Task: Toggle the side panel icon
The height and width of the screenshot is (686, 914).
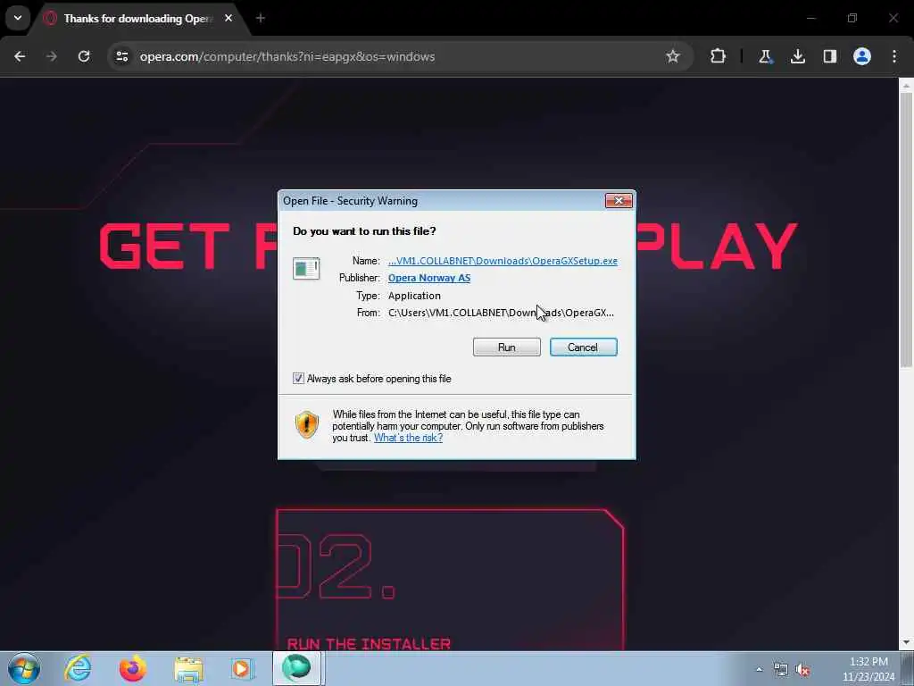Action: tap(829, 56)
